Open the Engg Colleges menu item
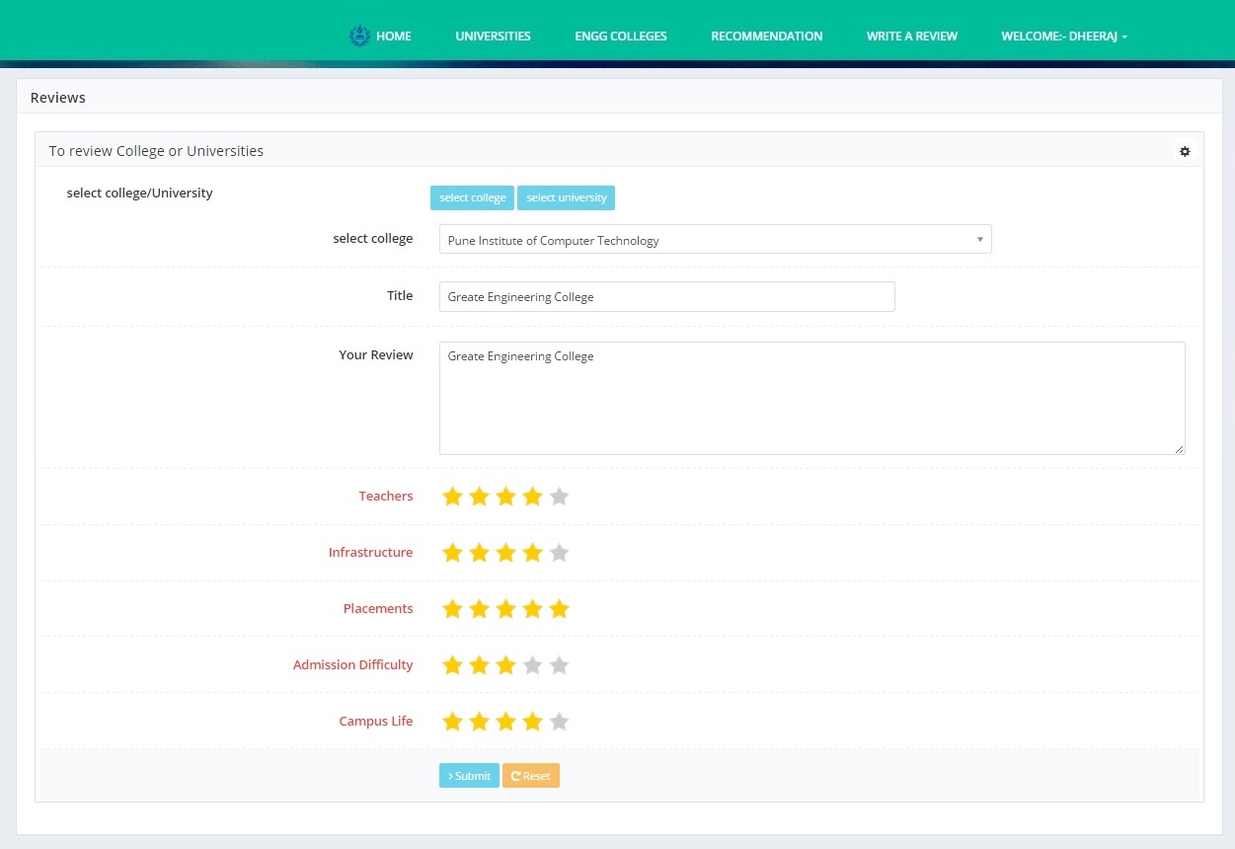 pos(621,37)
